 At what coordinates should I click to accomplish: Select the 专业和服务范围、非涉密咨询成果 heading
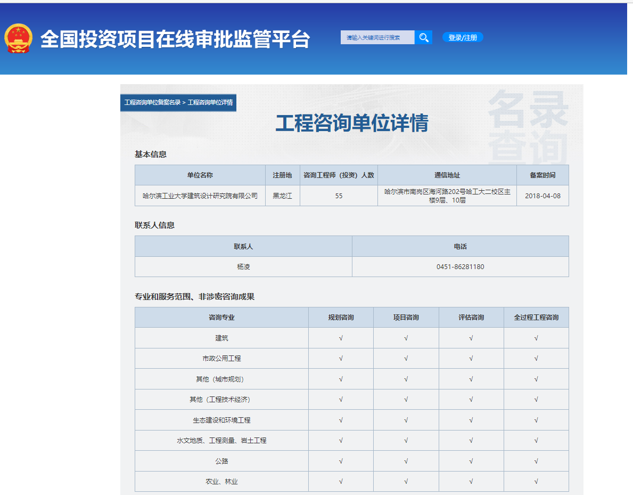[194, 297]
